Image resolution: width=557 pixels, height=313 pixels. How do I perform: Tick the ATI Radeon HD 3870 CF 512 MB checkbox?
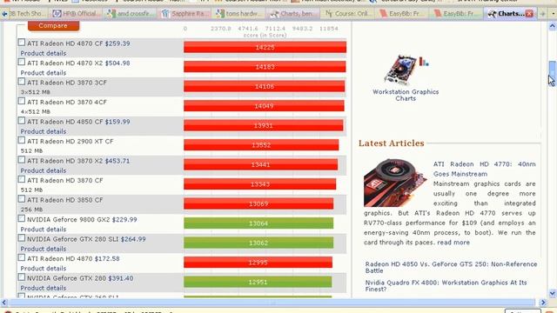(x=22, y=180)
